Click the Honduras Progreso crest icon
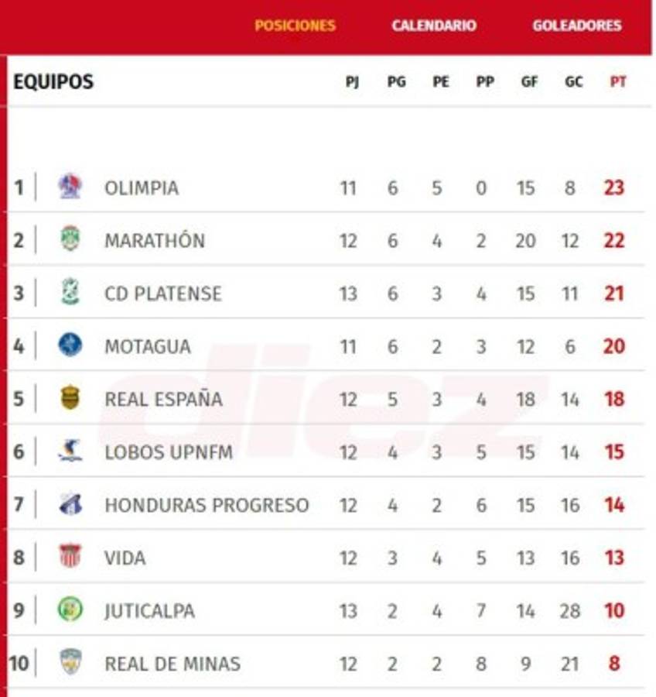Viewport: 656px width, 697px height. [x=70, y=504]
